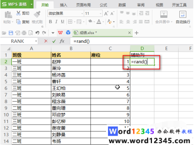Decrease font size with A- icon
This screenshot has width=194, height=147.
[112, 14]
